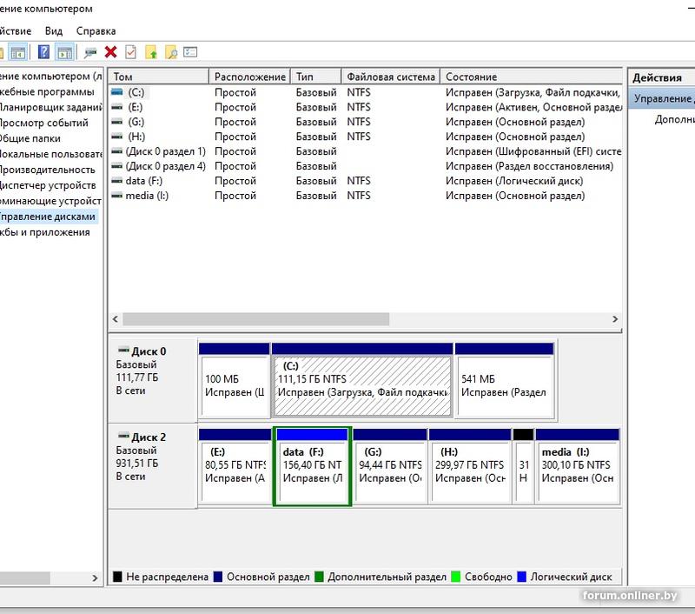Open the Вид menu
695x614 pixels.
coord(54,30)
